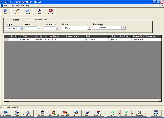
Task: Open Availability calendar module
Action: coord(98,113)
